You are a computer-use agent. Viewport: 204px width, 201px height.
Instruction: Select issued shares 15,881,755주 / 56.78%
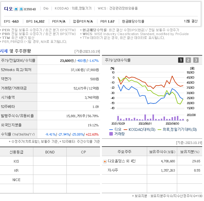click(x=82, y=116)
